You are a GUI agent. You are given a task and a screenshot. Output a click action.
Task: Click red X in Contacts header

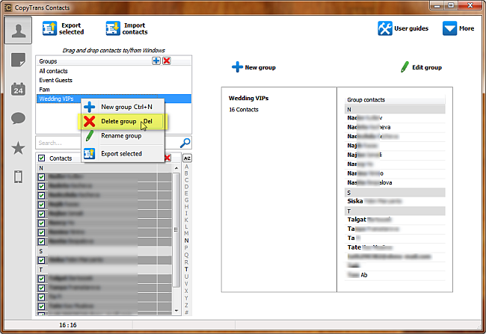pyautogui.click(x=167, y=158)
